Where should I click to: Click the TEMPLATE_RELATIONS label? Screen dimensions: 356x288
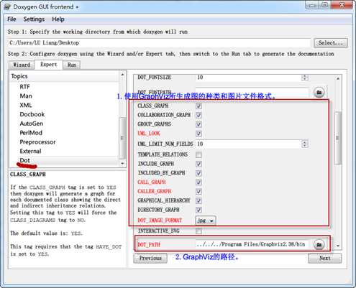[x=163, y=154]
